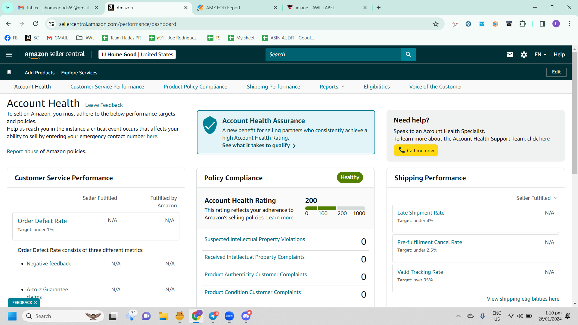Open the Telegram taskbar icon
The image size is (578, 325).
(x=213, y=316)
